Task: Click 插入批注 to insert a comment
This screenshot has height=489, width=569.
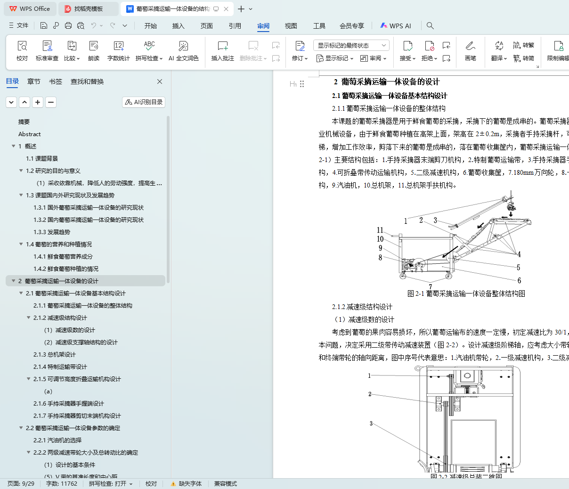Action: (x=223, y=51)
